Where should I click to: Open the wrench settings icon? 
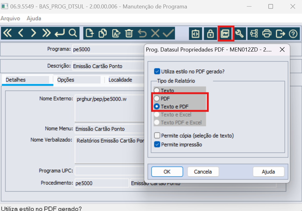pos(239,34)
